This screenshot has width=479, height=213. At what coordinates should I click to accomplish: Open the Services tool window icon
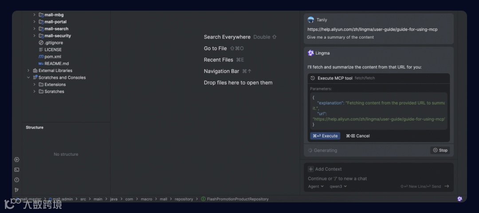pos(17,159)
